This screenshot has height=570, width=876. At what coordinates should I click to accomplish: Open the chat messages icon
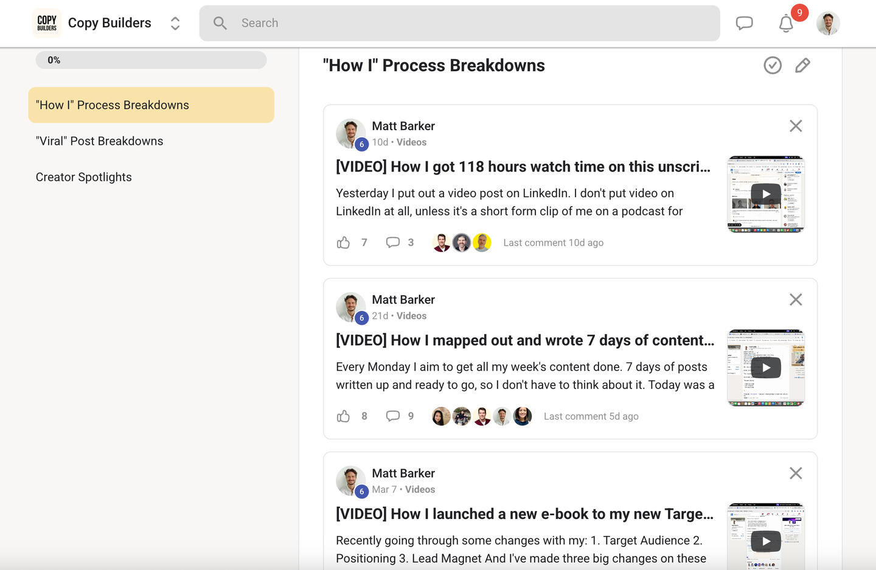(x=744, y=23)
